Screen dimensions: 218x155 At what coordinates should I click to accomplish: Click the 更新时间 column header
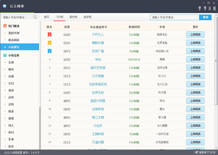134,27
